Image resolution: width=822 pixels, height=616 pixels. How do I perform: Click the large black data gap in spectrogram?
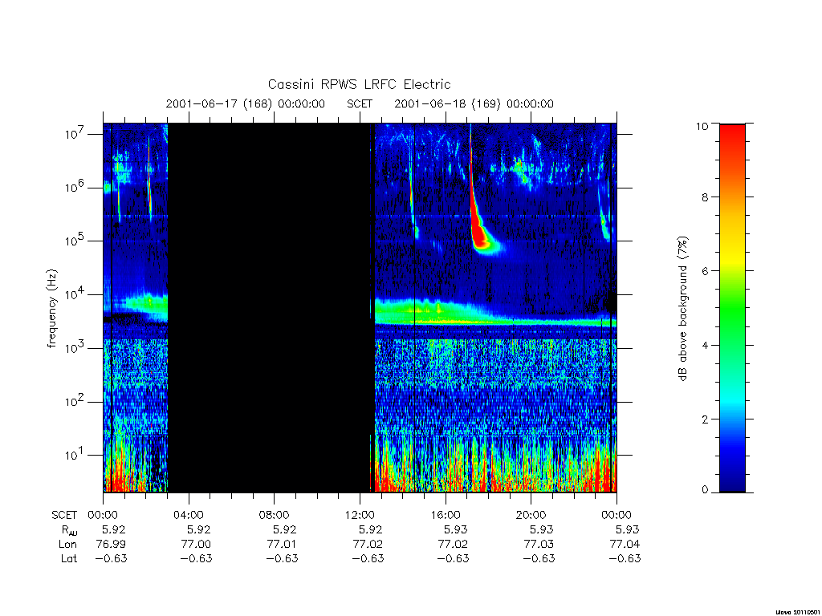(268, 307)
